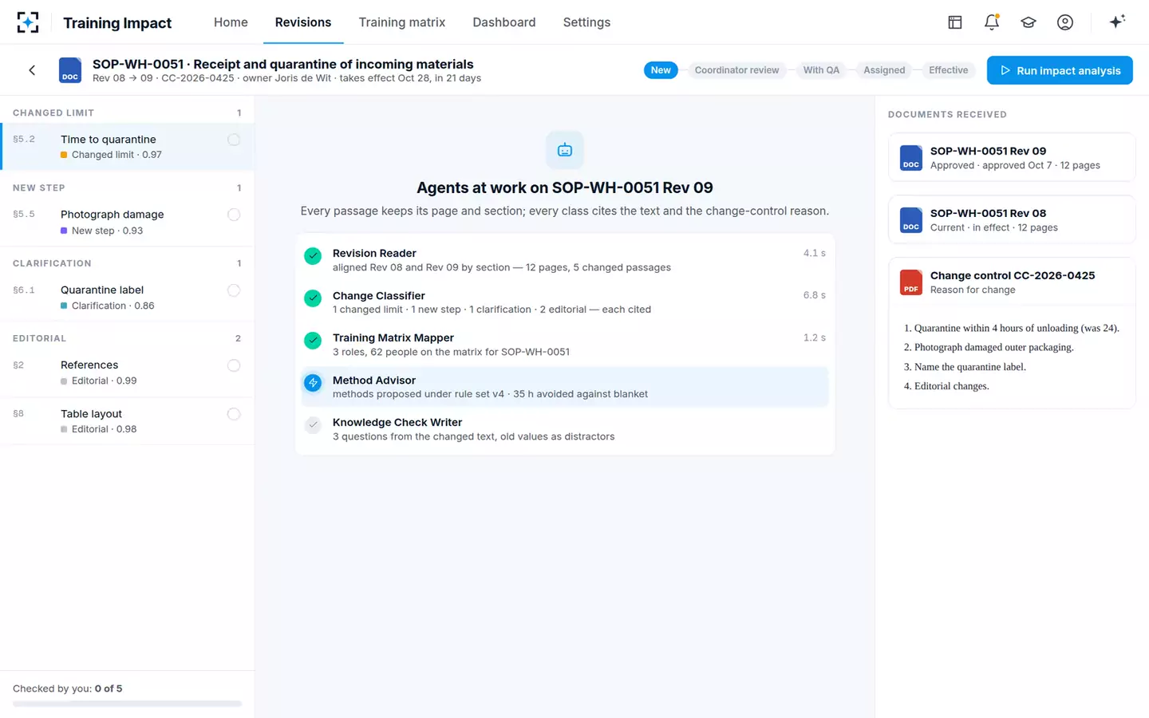Open the Photograph damage passage
This screenshot has width=1149, height=718.
point(128,222)
